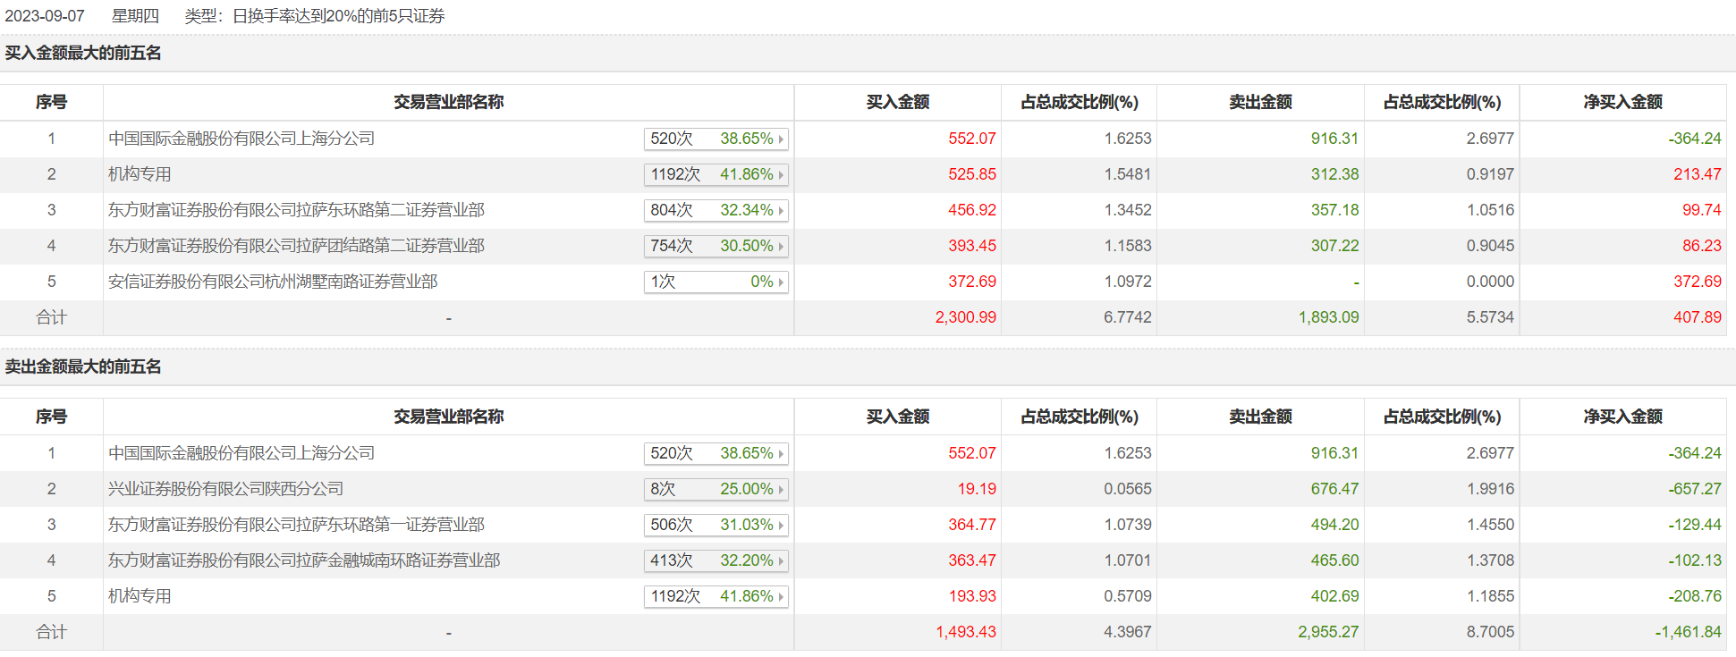1736x657 pixels.
Task: Expand 1192次 41.86% box in the sell table
Action: (716, 597)
